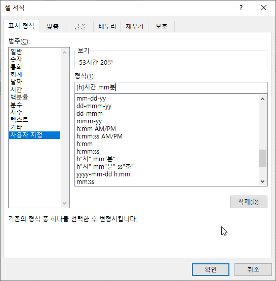Click format list scroll up arrow
This screenshot has width=276, height=281.
(x=262, y=99)
